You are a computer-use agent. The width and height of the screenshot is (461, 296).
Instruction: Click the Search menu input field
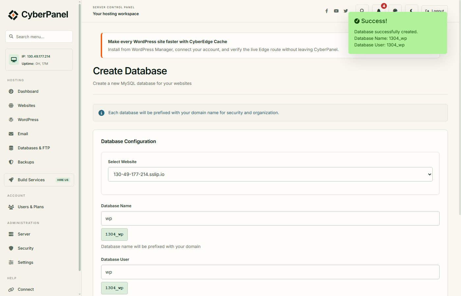click(39, 37)
